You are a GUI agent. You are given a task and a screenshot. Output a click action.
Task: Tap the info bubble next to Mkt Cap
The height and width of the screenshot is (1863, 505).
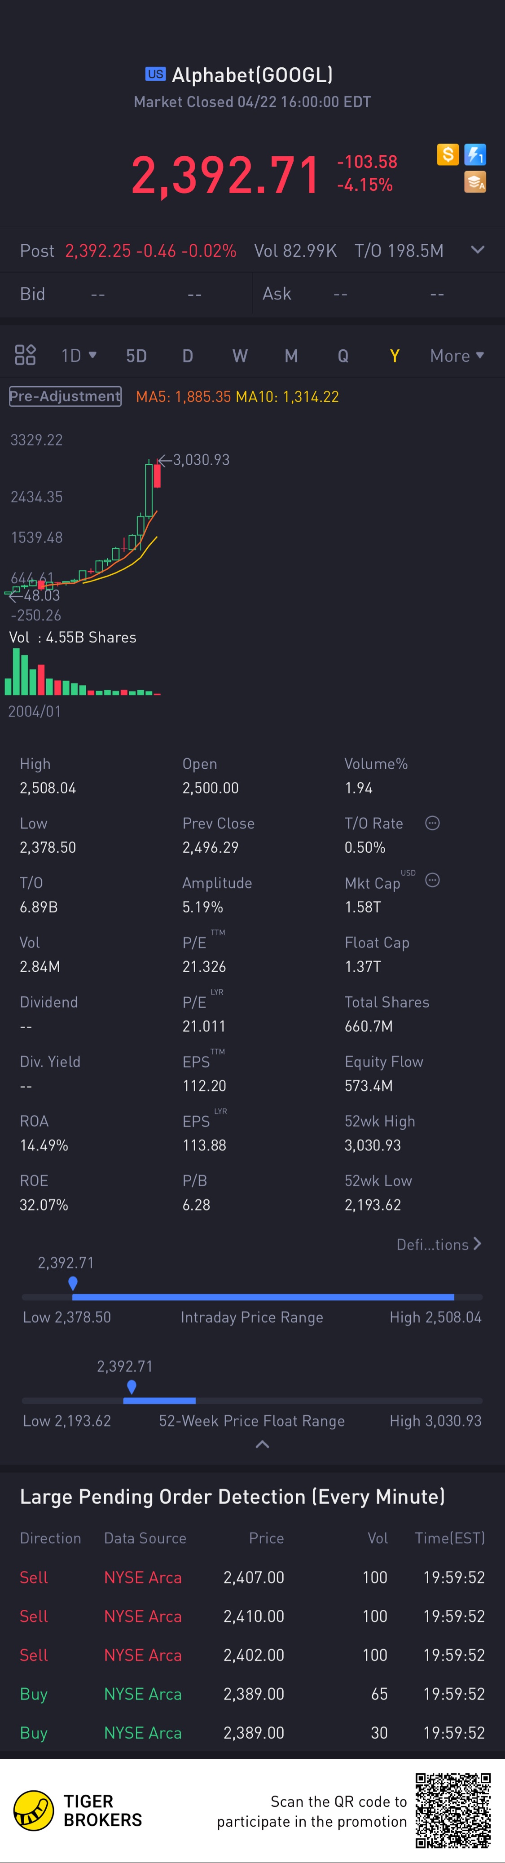[x=433, y=880]
